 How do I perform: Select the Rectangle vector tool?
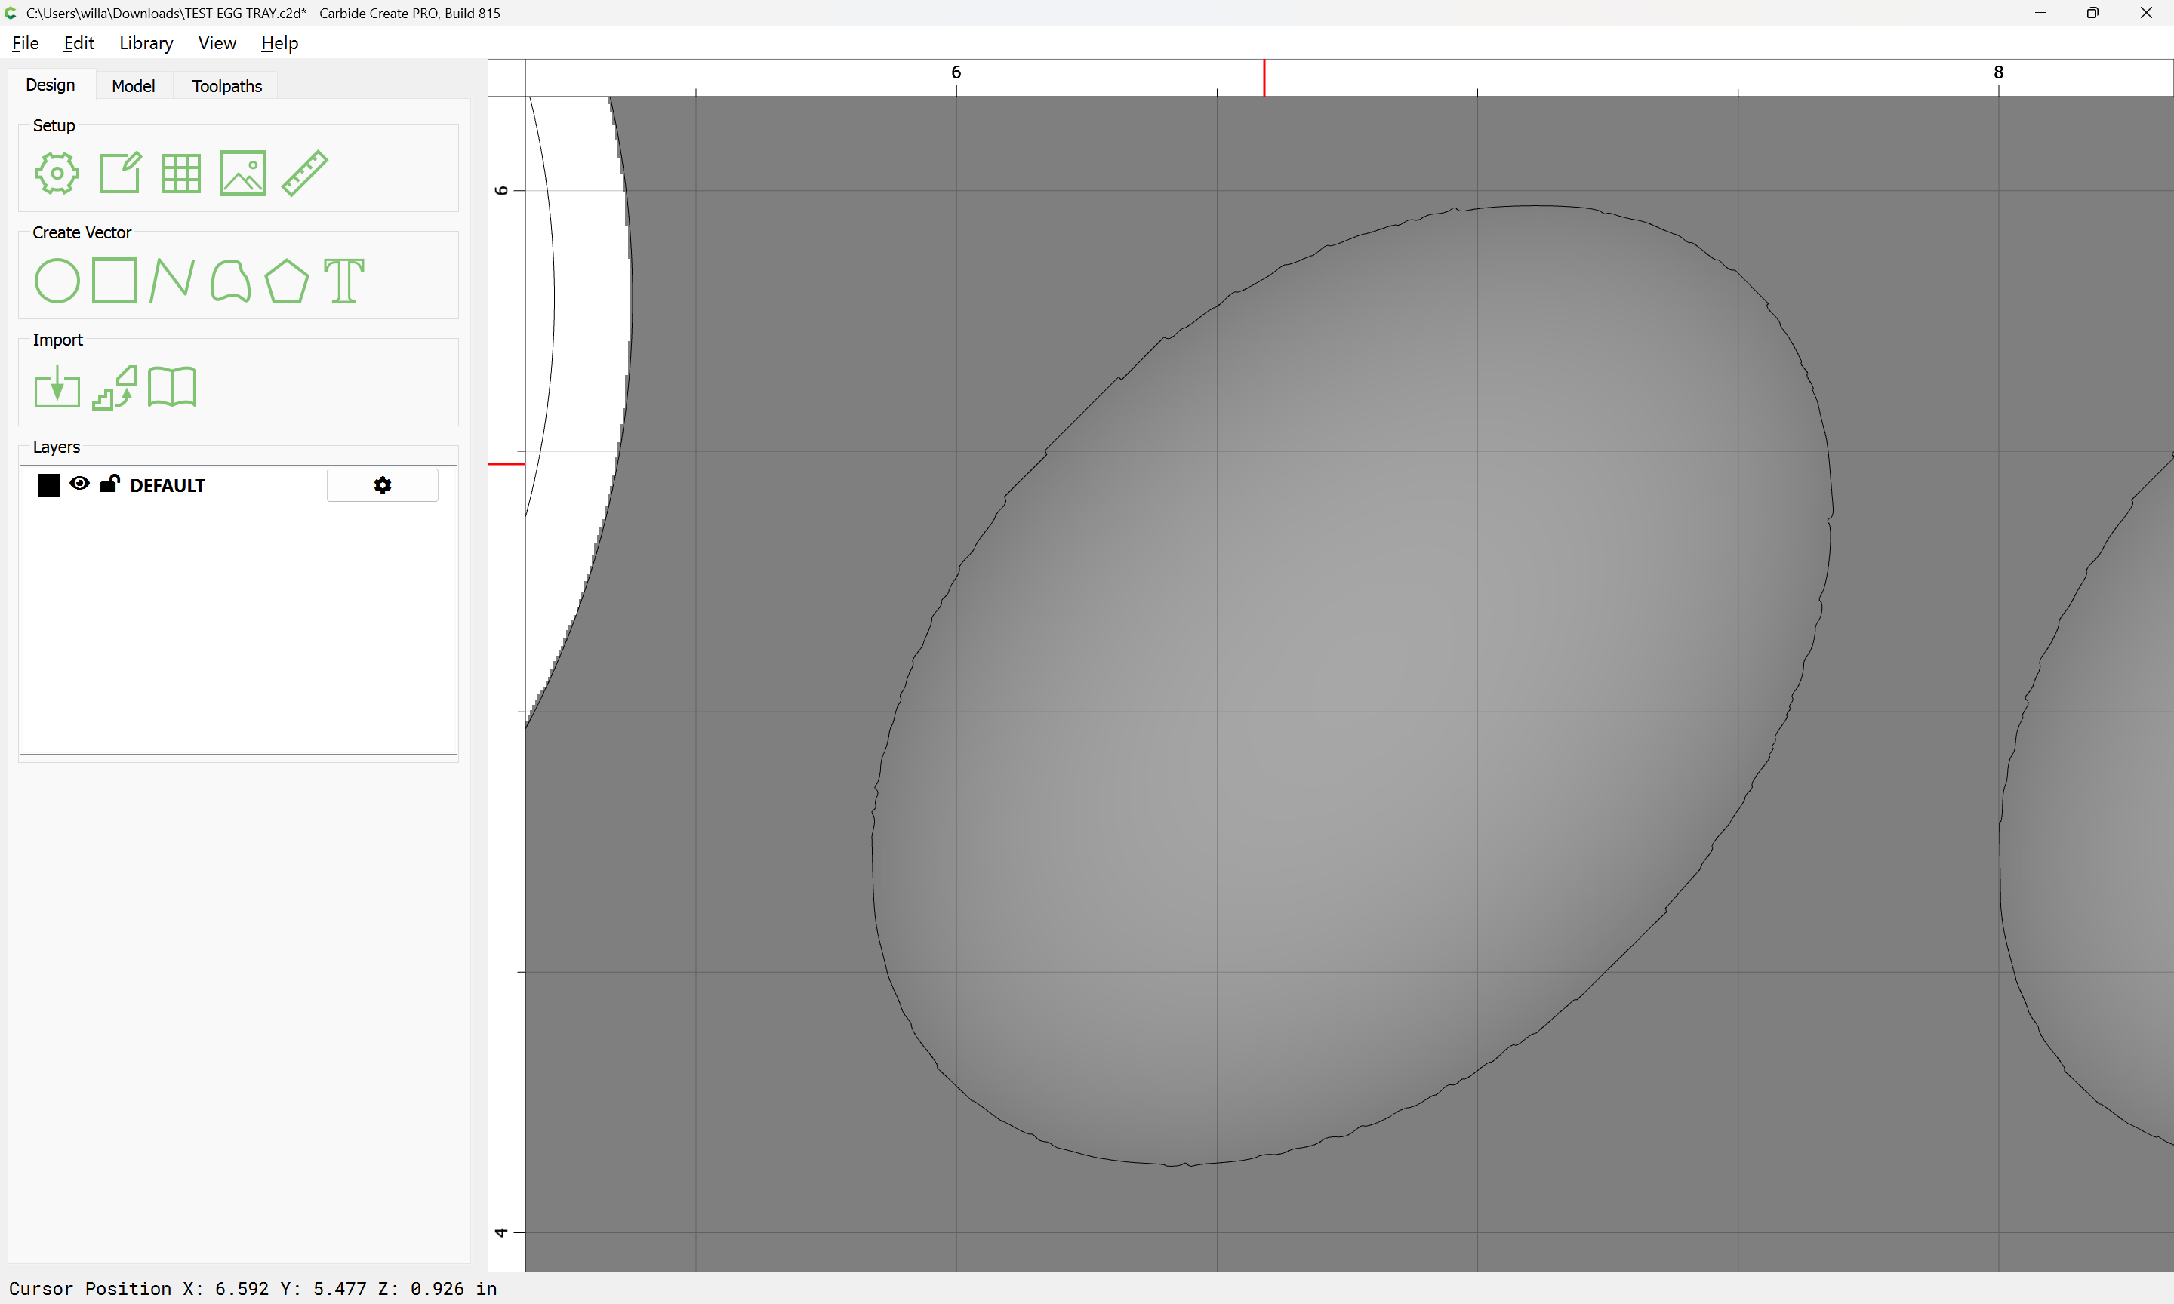115,280
